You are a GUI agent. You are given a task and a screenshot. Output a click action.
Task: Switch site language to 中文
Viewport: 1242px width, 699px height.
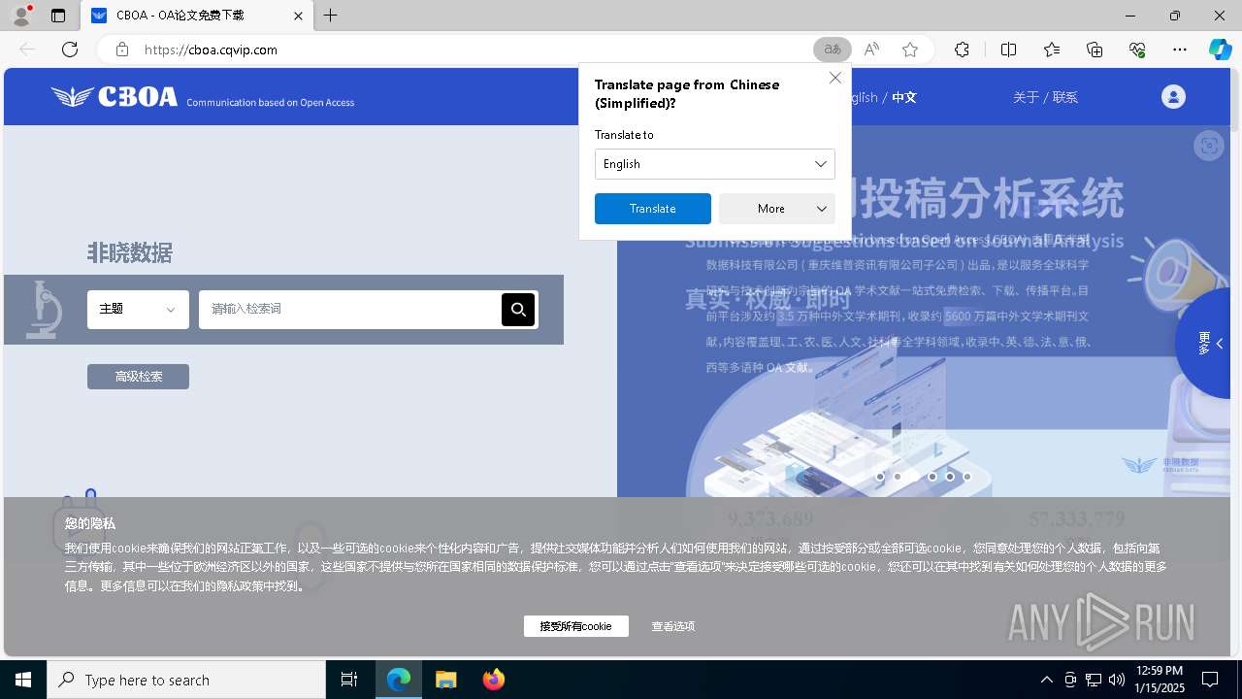click(904, 97)
